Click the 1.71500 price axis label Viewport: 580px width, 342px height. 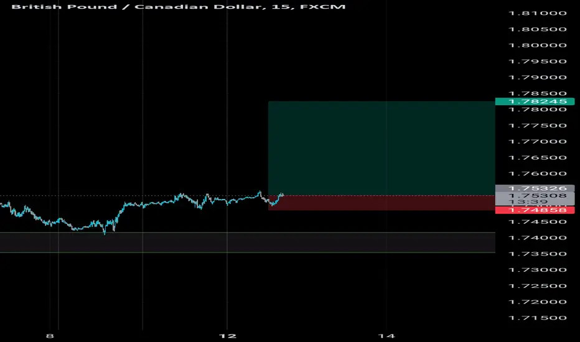coord(538,318)
